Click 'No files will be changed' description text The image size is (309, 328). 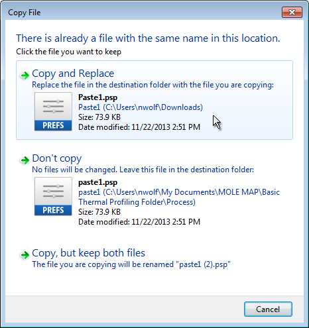pyautogui.click(x=75, y=170)
